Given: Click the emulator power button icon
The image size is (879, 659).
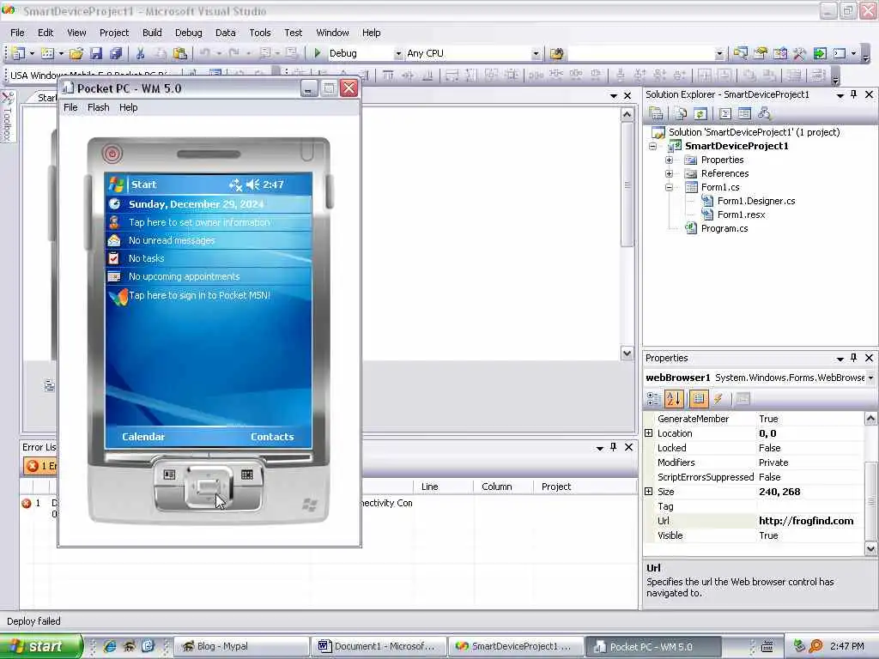Looking at the screenshot, I should point(112,153).
